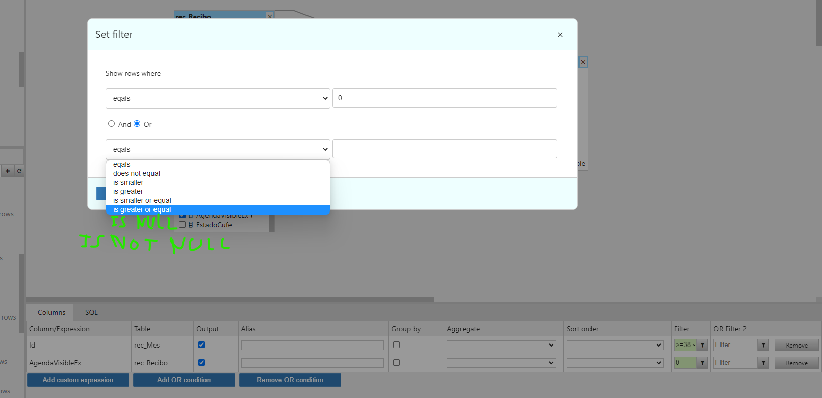The width and height of the screenshot is (822, 398).
Task: Choose 'is greater' from operator list
Action: [218, 191]
